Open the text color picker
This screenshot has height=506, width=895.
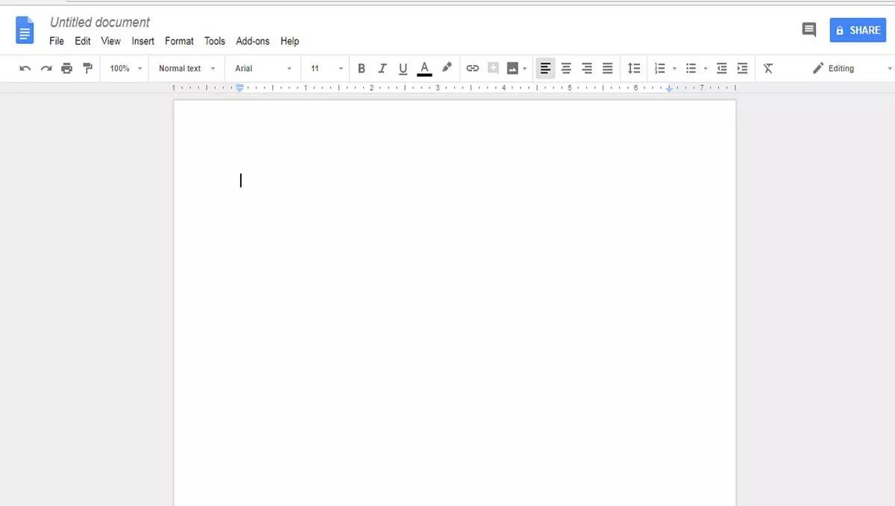424,68
